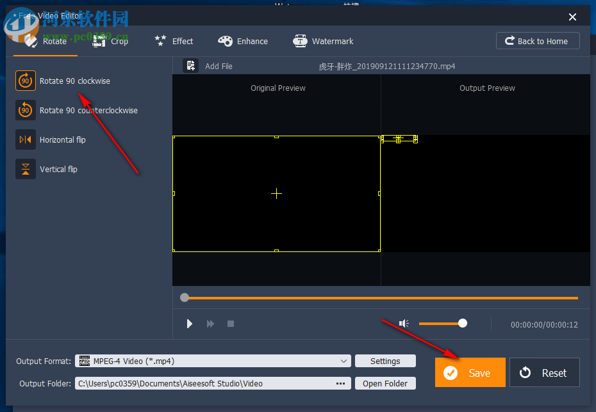Adjust the volume slider
The width and height of the screenshot is (596, 412).
pyautogui.click(x=463, y=323)
